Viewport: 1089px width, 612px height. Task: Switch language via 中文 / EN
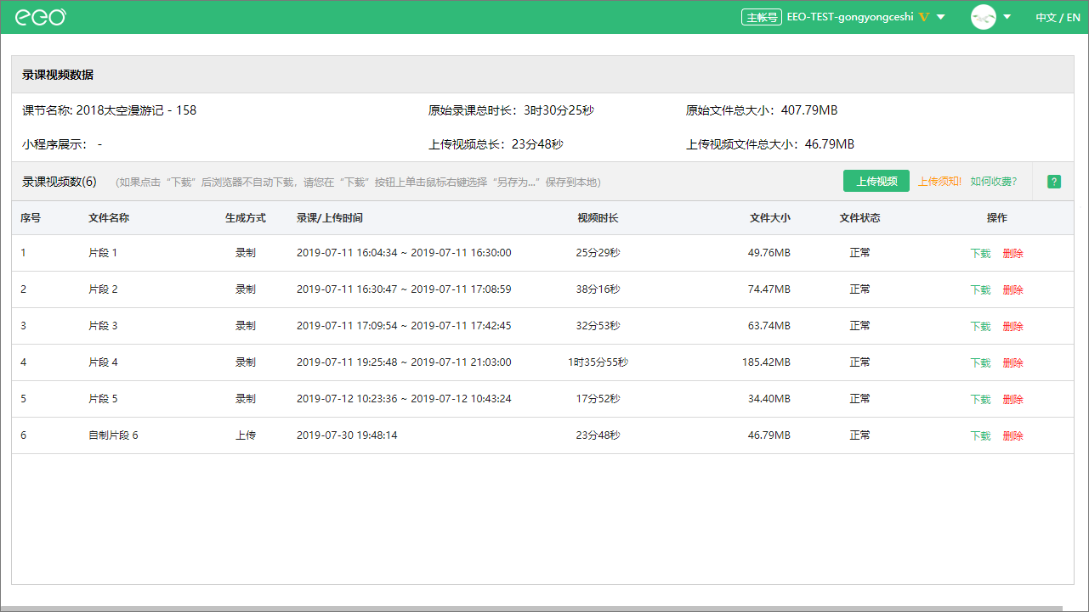click(x=1058, y=17)
